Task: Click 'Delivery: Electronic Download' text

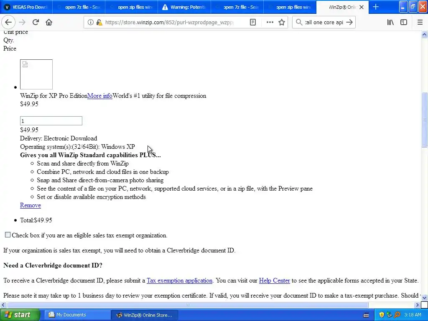Action: pos(59,138)
